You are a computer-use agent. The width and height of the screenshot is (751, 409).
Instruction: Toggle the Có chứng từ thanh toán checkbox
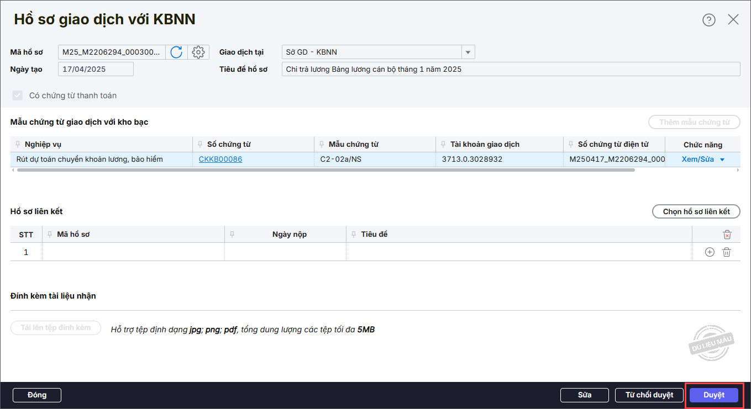(17, 95)
